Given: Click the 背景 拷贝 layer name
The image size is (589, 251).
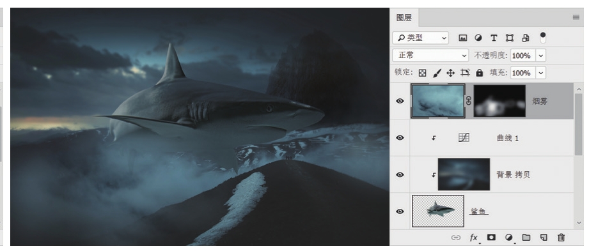Looking at the screenshot, I should click(513, 175).
